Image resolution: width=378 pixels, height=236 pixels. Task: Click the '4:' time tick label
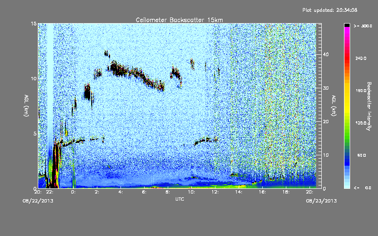(x=120, y=192)
